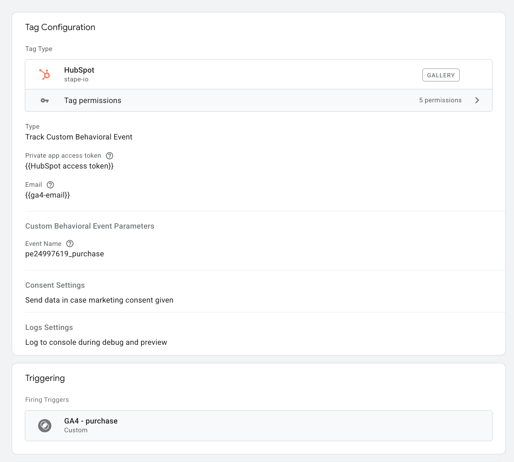Click the Track Custom Behavioral Event type value

pyautogui.click(x=79, y=137)
